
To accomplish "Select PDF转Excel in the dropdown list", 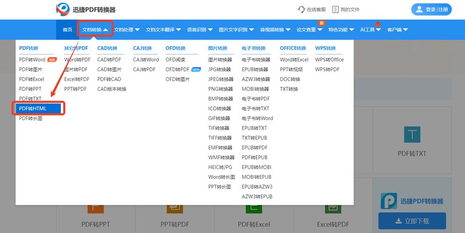I will [31, 79].
